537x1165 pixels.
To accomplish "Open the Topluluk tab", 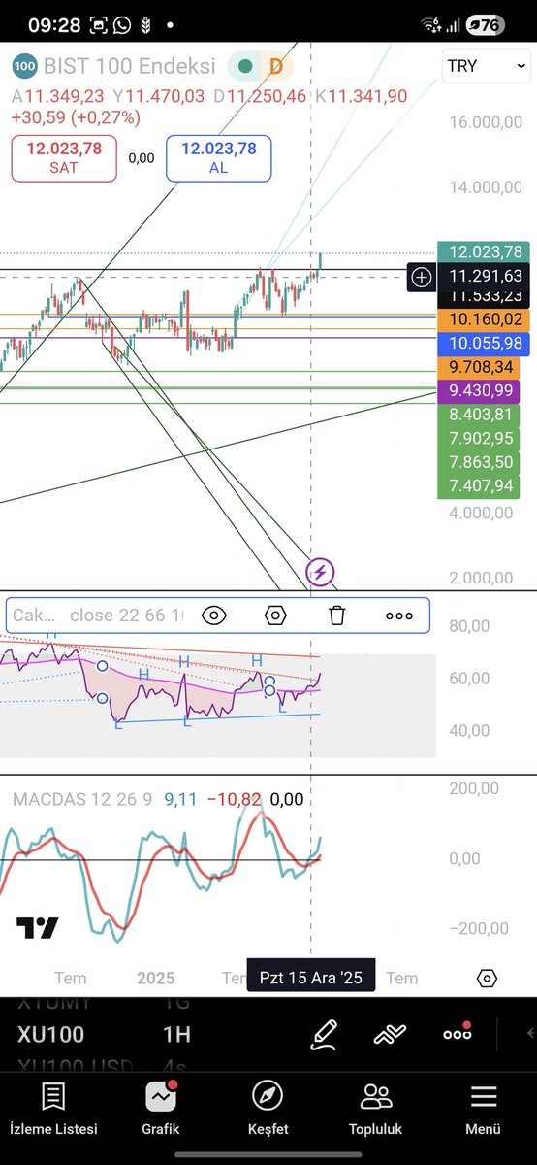I will click(375, 1110).
